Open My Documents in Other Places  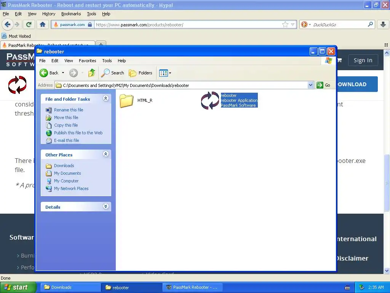(67, 173)
